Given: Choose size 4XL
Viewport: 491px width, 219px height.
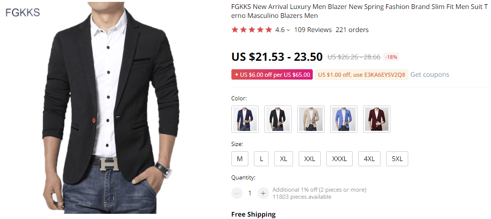Looking at the screenshot, I should point(369,159).
